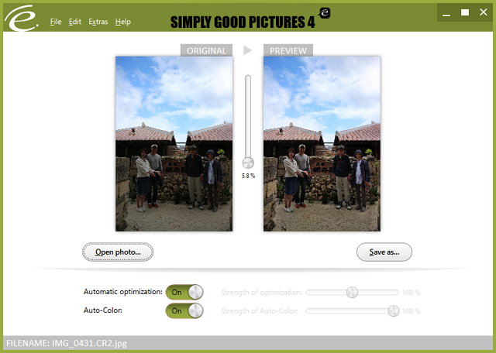Click the 'Simply Good Pictures 4' title logo

click(243, 22)
